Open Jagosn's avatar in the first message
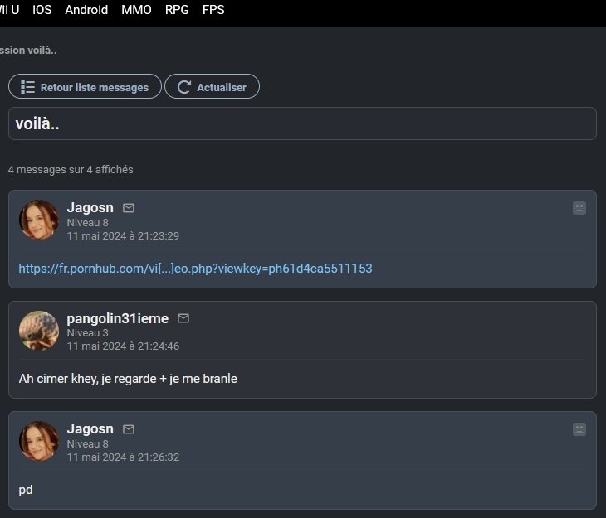The width and height of the screenshot is (606, 518). pyautogui.click(x=39, y=220)
